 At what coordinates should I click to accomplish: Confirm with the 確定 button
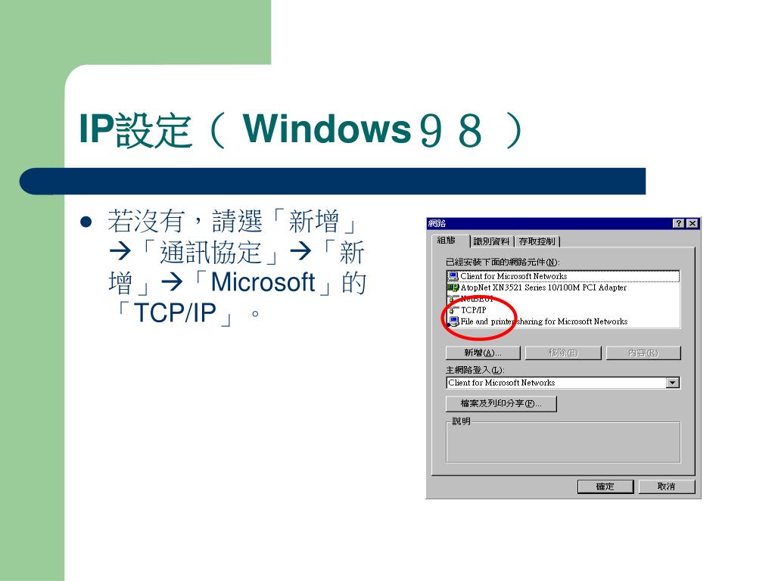tap(605, 486)
